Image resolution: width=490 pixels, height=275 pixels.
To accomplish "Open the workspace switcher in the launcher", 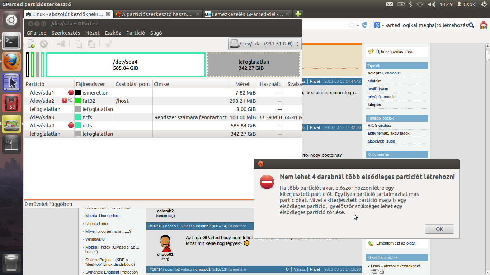I will [11, 144].
